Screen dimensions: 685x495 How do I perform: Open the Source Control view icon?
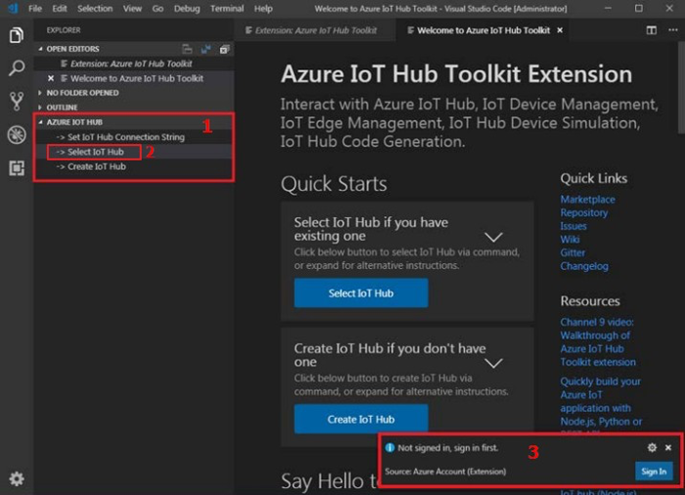(x=16, y=101)
